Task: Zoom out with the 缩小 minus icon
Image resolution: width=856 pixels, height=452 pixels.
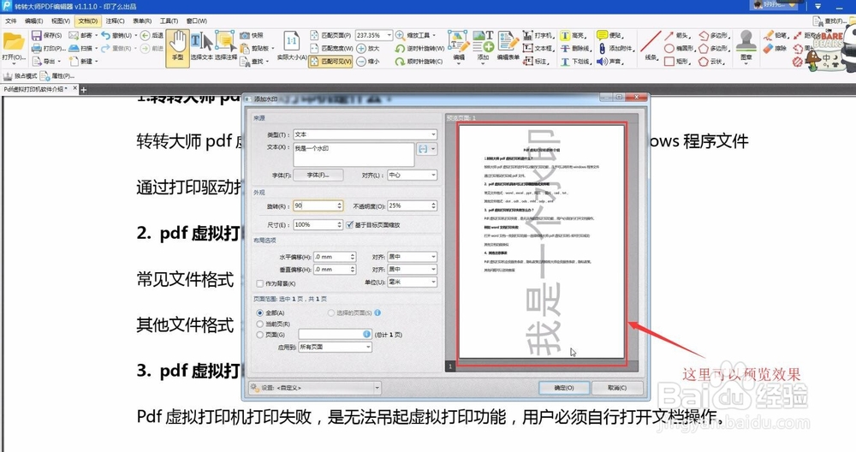Action: (x=361, y=62)
